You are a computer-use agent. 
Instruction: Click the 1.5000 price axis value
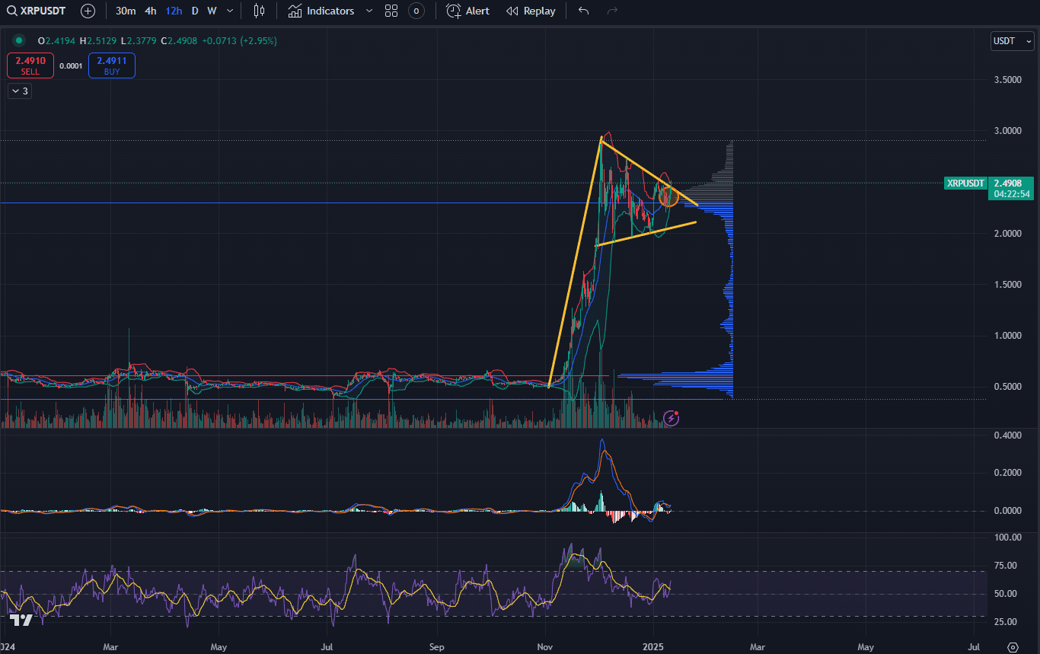click(x=1008, y=284)
